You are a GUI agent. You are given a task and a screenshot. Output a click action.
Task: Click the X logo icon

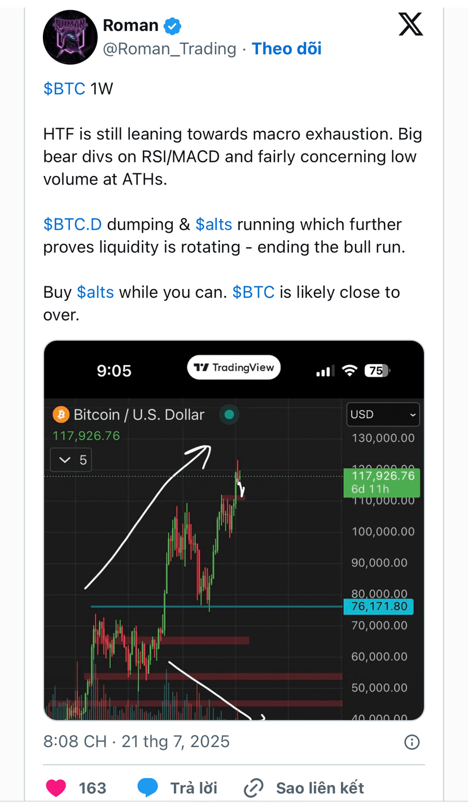[410, 25]
